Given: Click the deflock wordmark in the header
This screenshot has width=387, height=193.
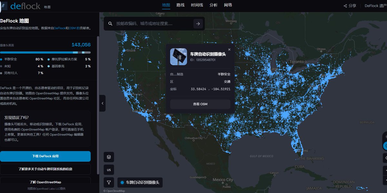Looking at the screenshot, I should coord(25,6).
